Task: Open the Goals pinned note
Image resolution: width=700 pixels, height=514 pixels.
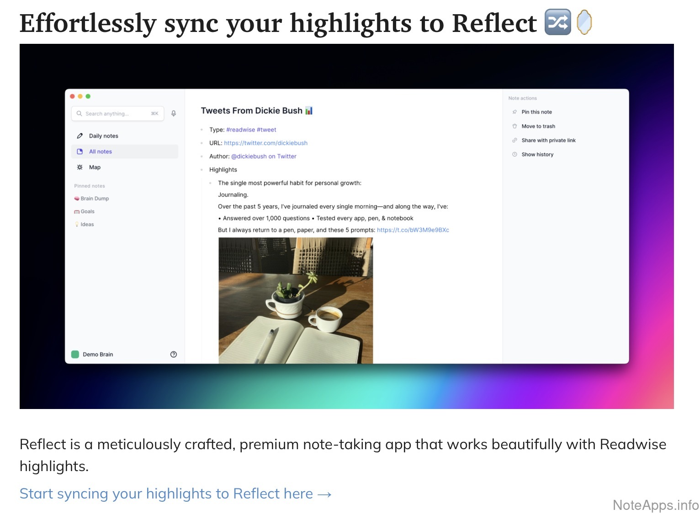Action: coord(87,212)
